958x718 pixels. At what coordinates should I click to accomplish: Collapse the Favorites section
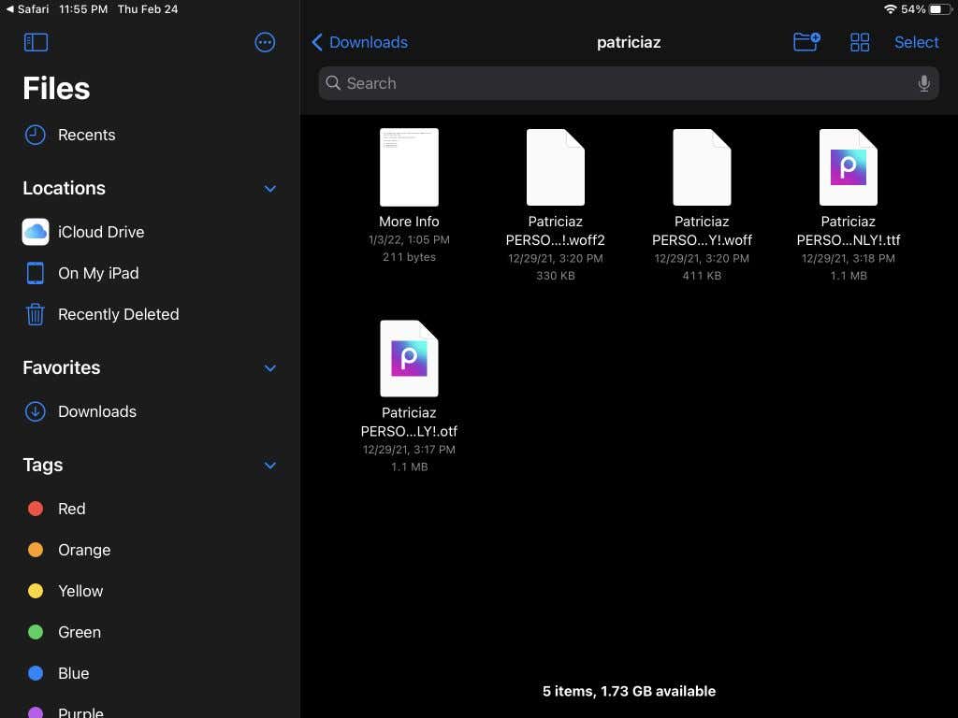[x=270, y=367]
